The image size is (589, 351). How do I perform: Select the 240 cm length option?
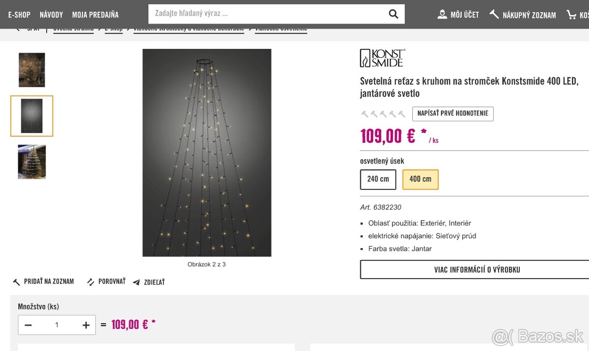(378, 179)
